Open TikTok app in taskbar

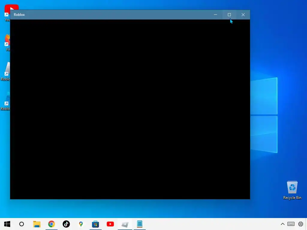(x=66, y=224)
